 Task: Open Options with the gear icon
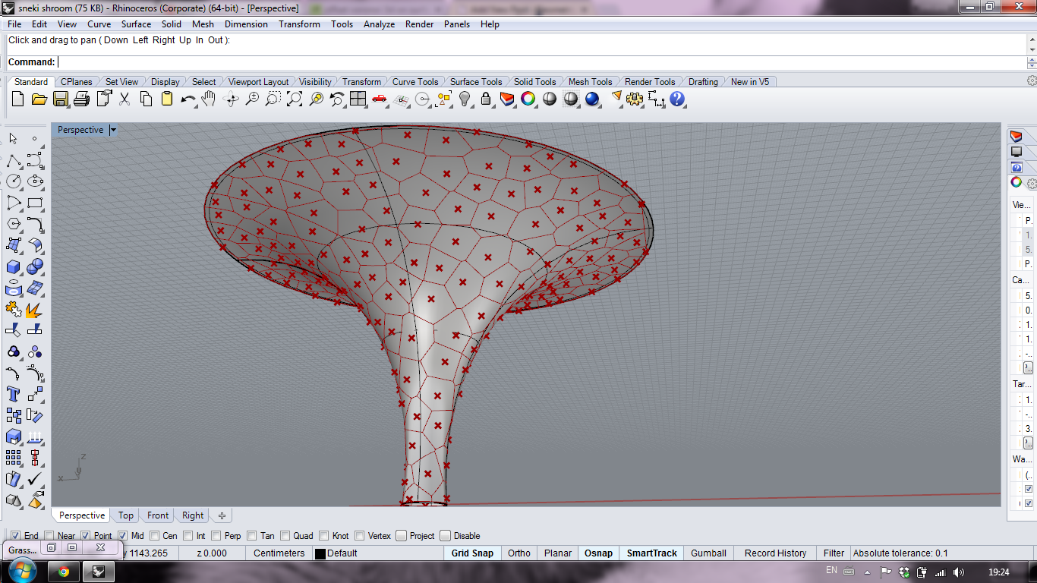point(635,99)
